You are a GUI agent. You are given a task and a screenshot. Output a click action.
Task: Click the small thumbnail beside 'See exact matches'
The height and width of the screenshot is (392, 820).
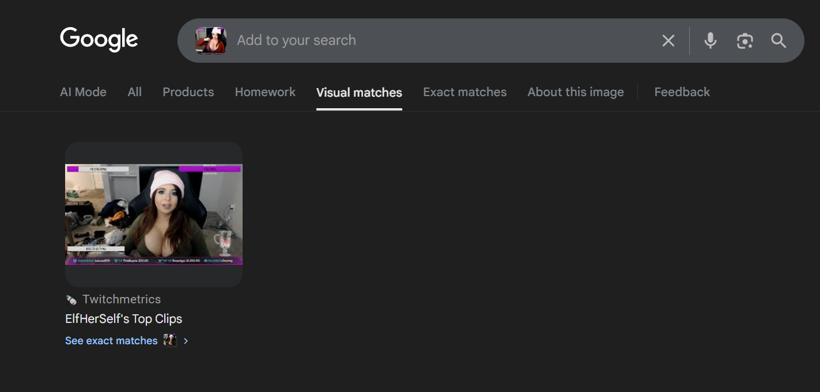[x=170, y=340]
